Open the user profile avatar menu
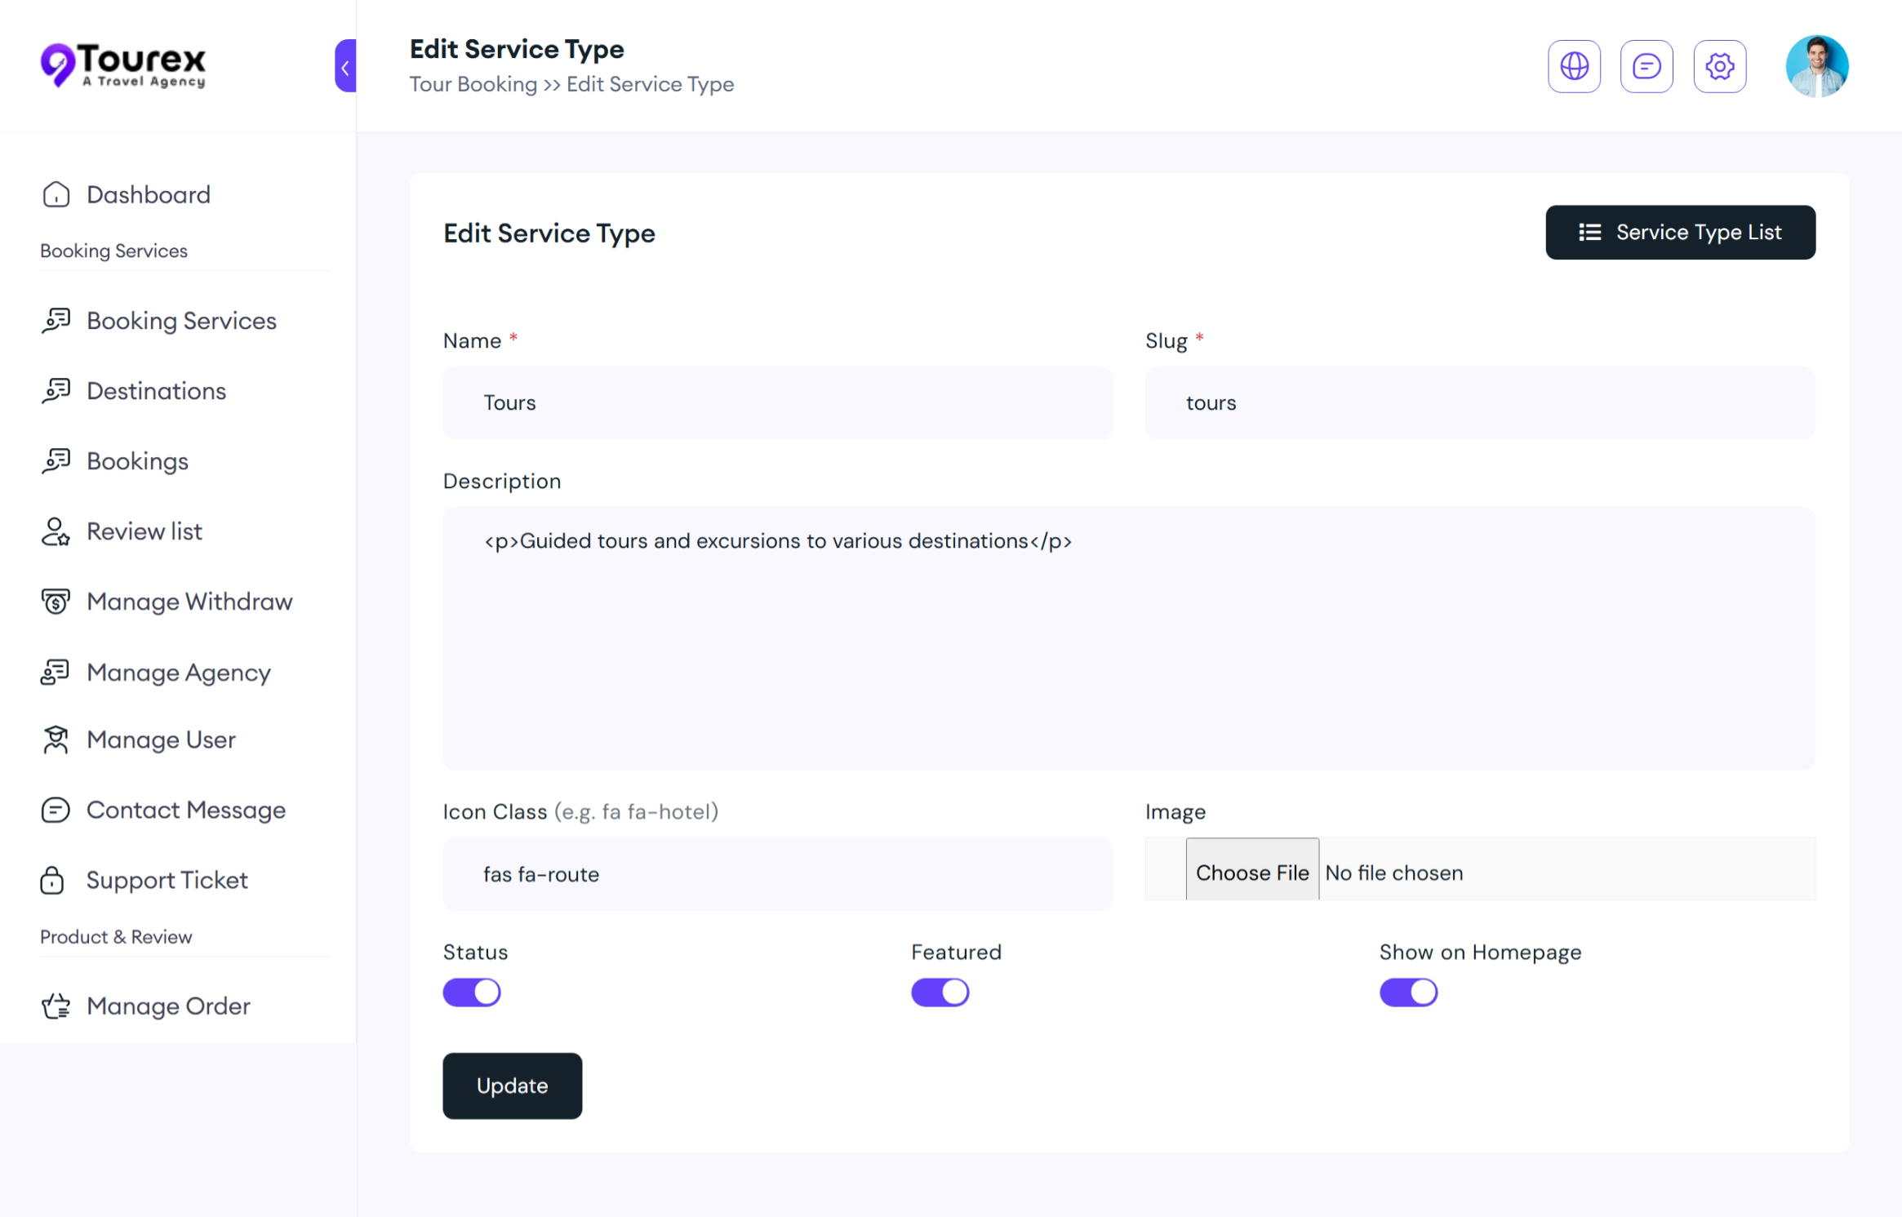The height and width of the screenshot is (1217, 1902). pyautogui.click(x=1816, y=66)
